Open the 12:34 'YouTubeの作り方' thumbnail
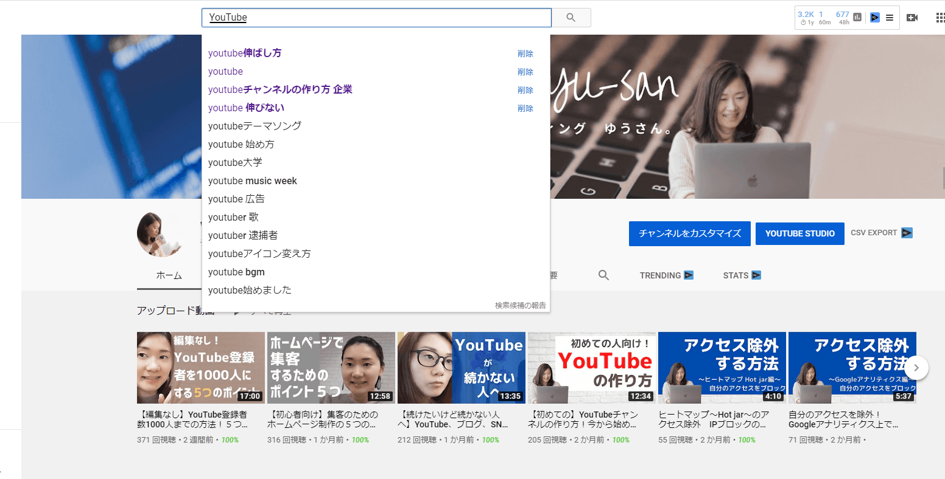 pyautogui.click(x=592, y=368)
